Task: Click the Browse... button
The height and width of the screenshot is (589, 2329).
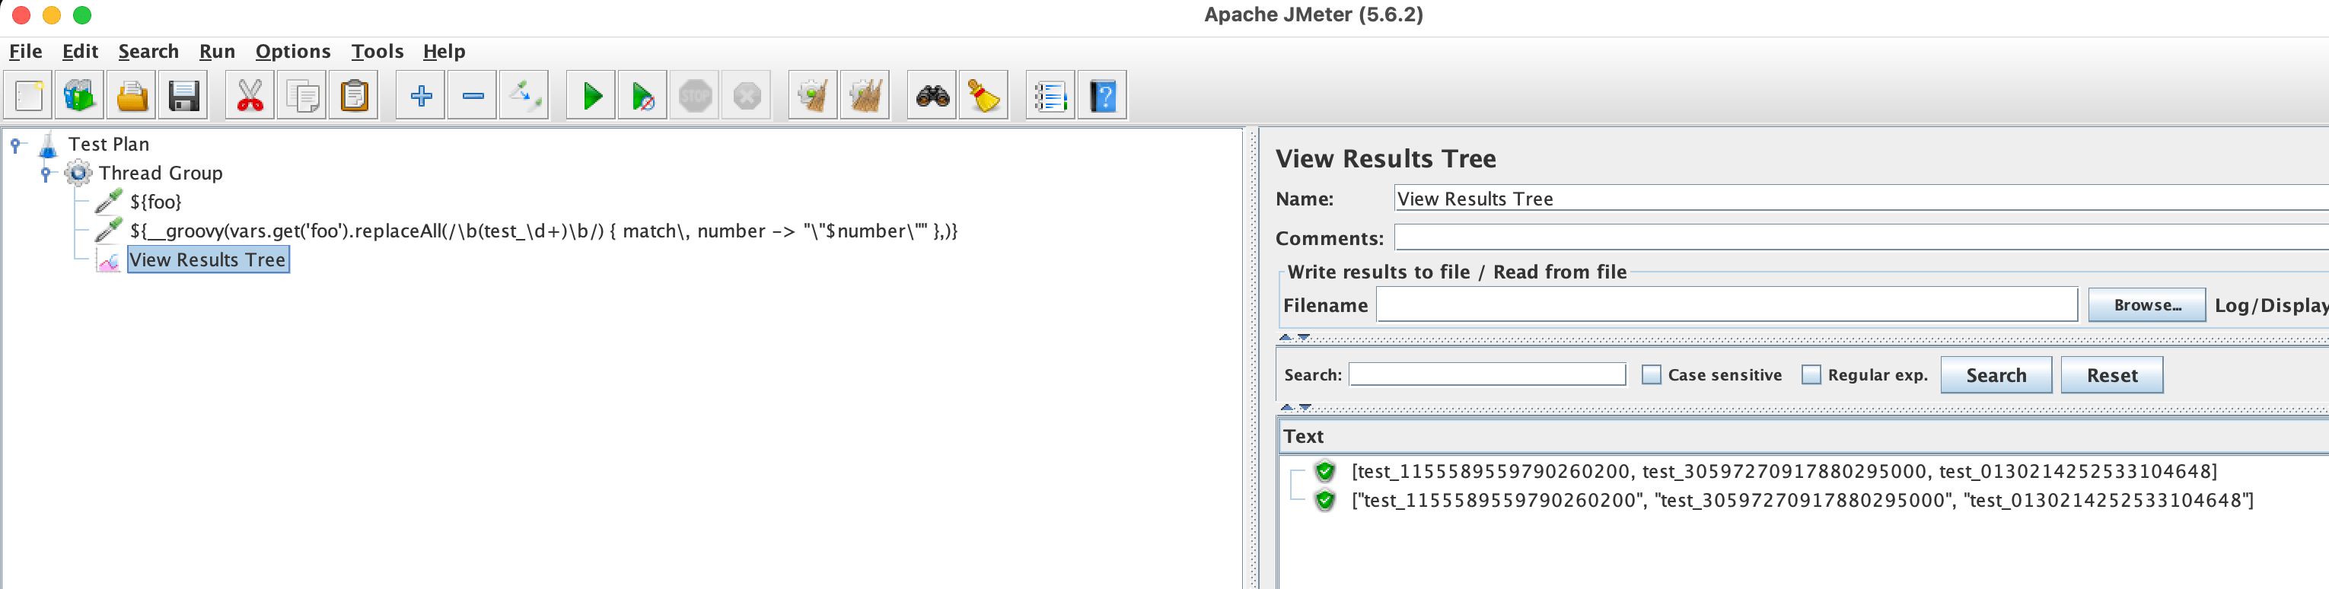Action: tap(2147, 305)
